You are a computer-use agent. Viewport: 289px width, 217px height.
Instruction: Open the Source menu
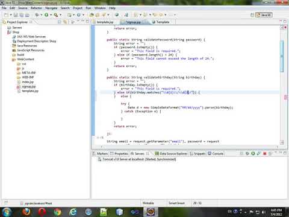[23, 8]
